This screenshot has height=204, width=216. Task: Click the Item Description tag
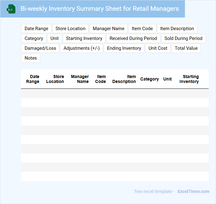point(177,29)
